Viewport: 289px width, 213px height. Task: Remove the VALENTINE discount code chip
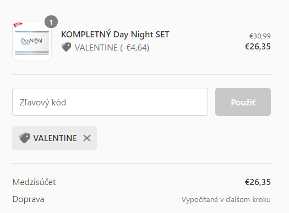pyautogui.click(x=87, y=138)
